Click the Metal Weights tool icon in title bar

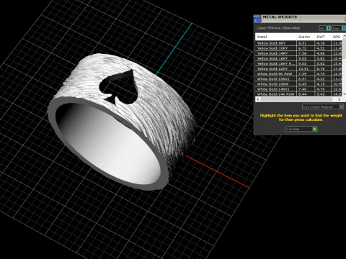[257, 19]
